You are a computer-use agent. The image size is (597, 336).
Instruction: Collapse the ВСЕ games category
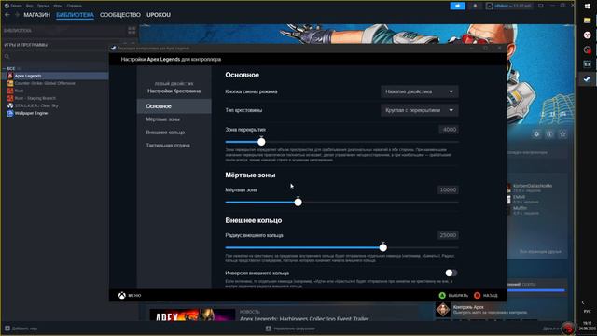tap(4, 68)
